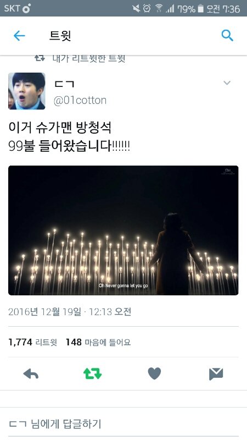Screen dimensions: 247x440
Task: Open the @01cotton handle link
Action: pyautogui.click(x=80, y=100)
